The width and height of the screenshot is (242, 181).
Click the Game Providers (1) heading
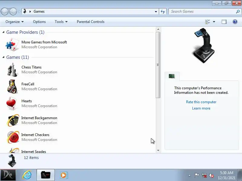coord(25,32)
